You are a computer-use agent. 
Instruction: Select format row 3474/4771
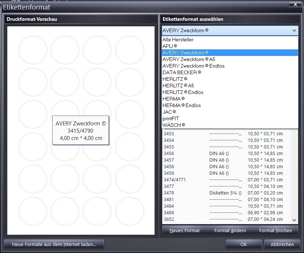227,180
